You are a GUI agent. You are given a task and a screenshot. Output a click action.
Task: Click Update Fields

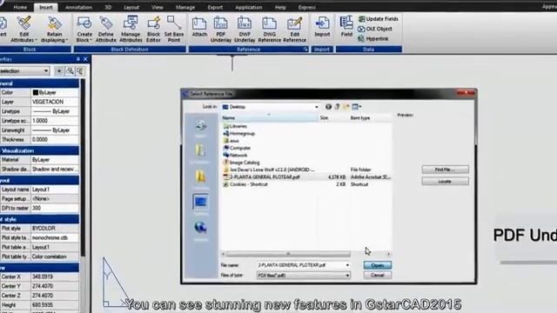coord(379,19)
